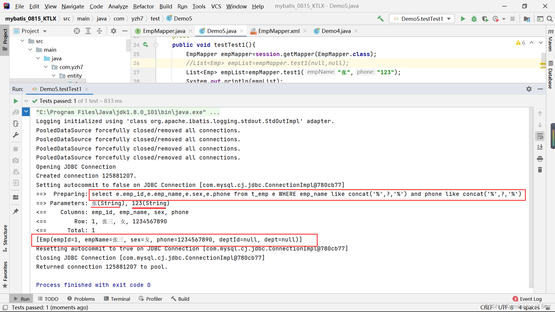Open the TODO tool window

(x=48, y=299)
